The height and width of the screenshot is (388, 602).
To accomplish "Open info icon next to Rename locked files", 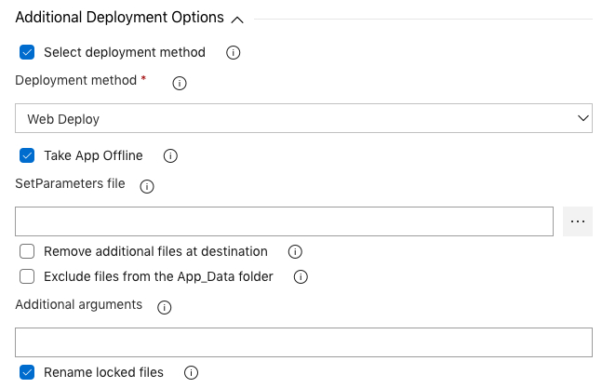I will (191, 373).
